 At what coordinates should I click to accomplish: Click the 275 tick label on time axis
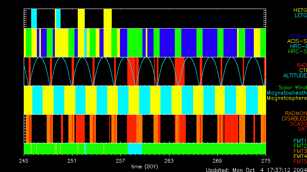[x=265, y=160]
